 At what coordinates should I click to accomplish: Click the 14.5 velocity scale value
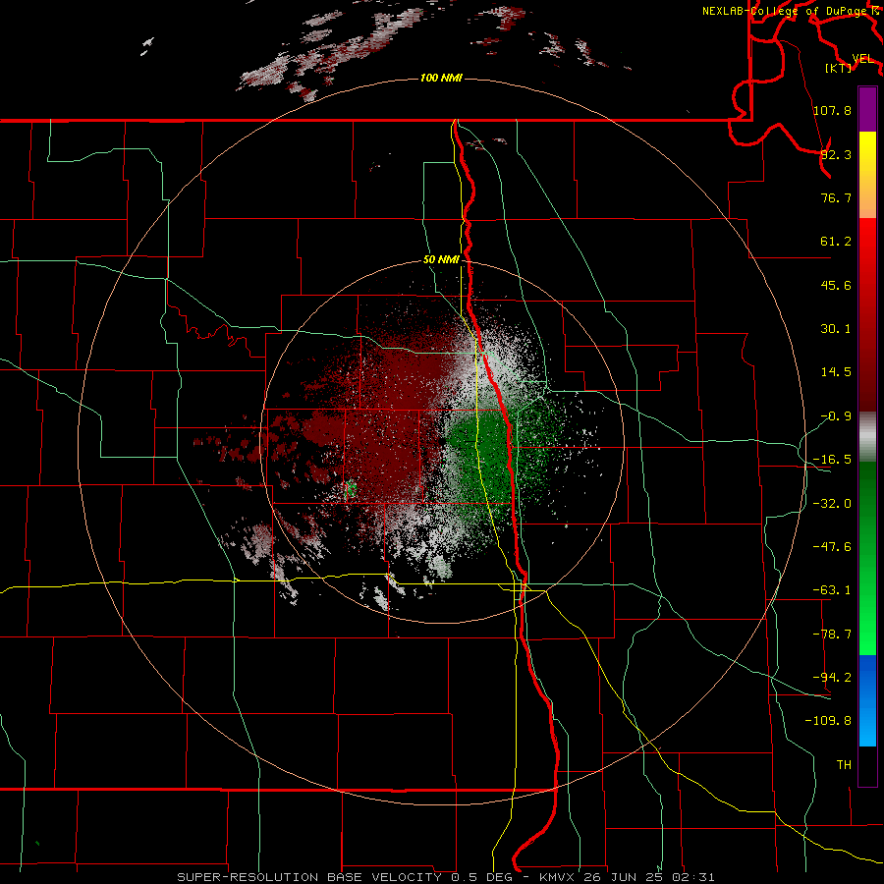(x=836, y=372)
